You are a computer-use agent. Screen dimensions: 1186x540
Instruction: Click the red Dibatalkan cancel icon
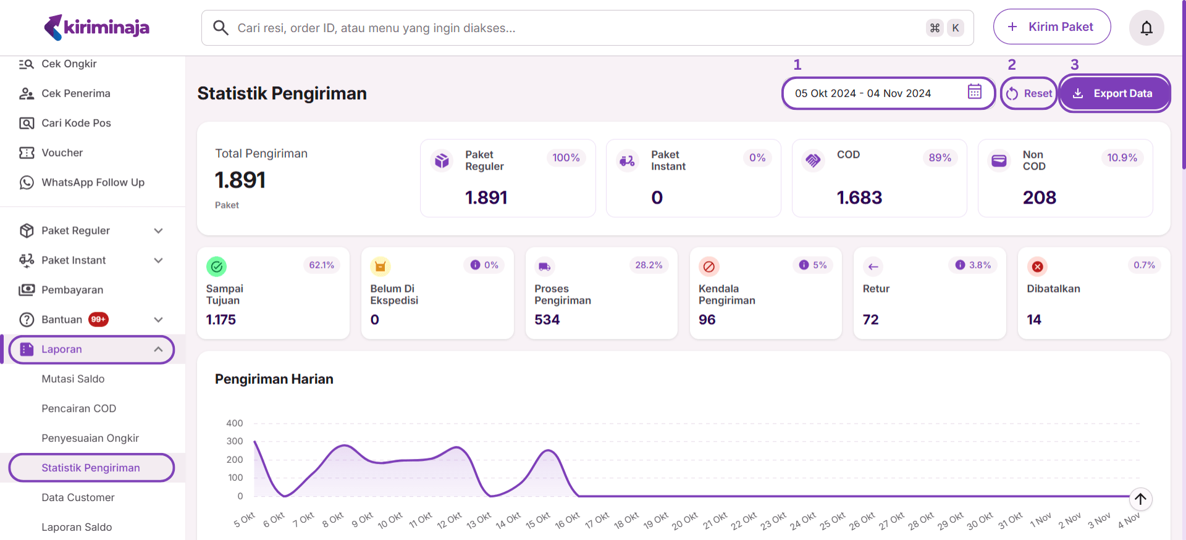pyautogui.click(x=1037, y=267)
